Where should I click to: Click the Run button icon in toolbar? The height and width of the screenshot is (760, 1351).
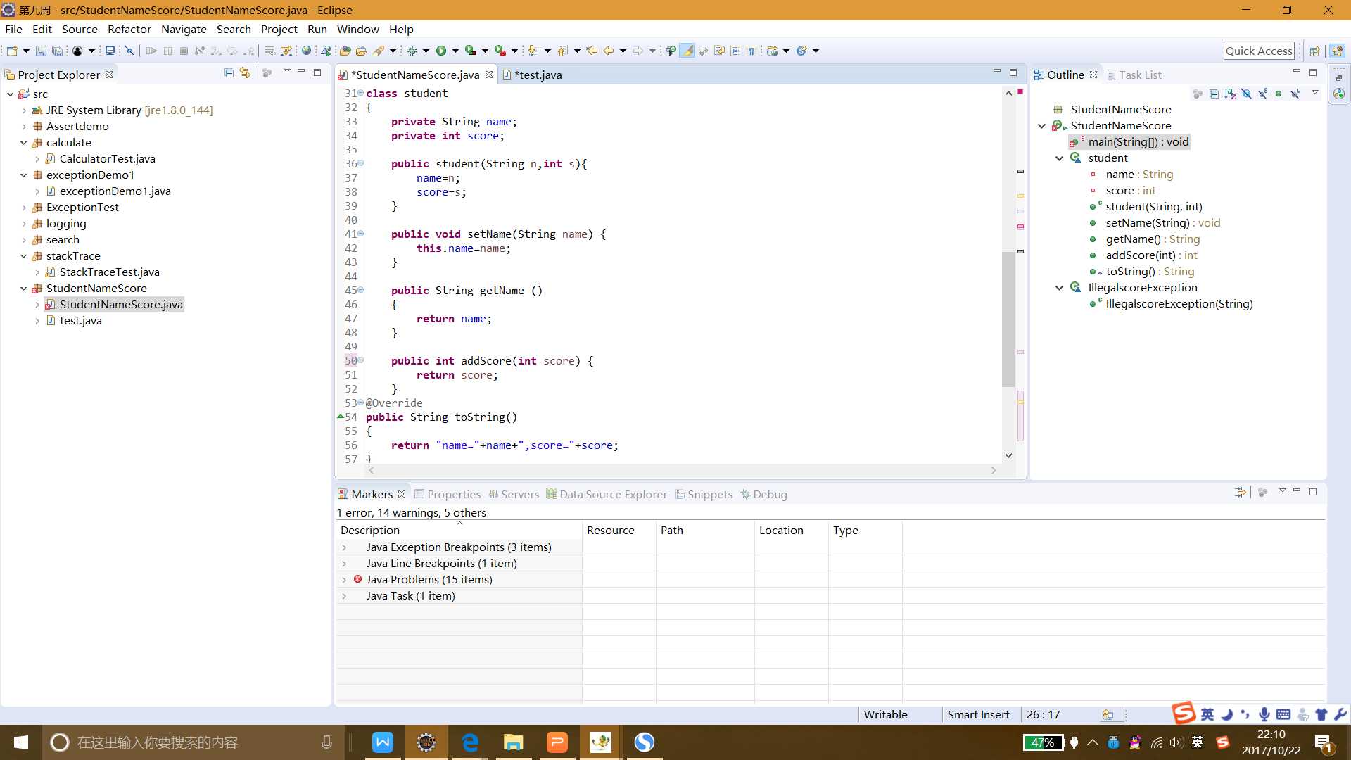pyautogui.click(x=443, y=51)
